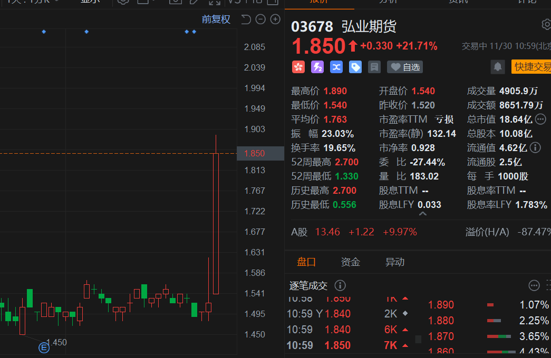Screen dimensions: 551x358
Task: Click the more icon beside 总市值
Action: click(540, 120)
